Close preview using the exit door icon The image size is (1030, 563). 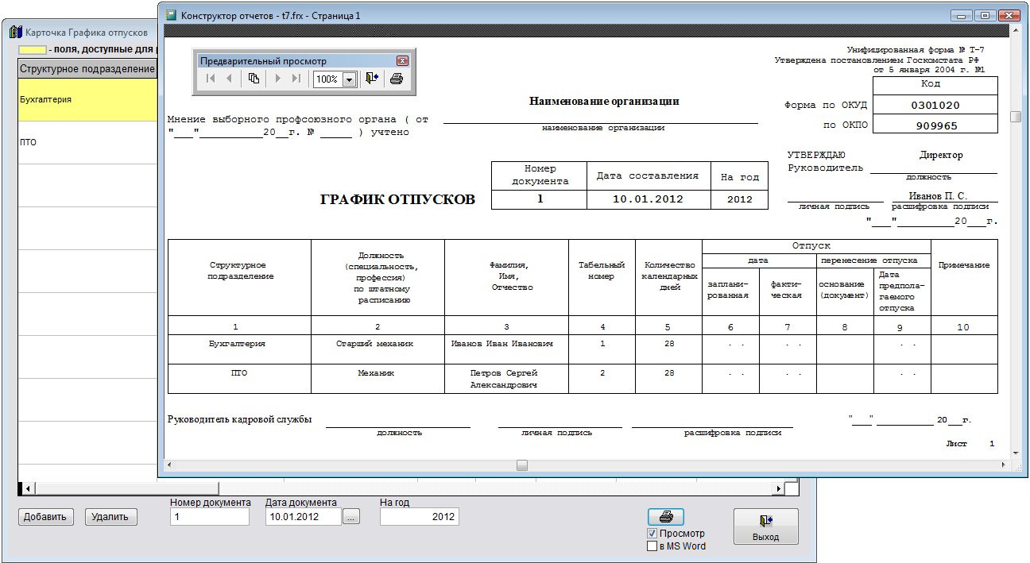[372, 79]
